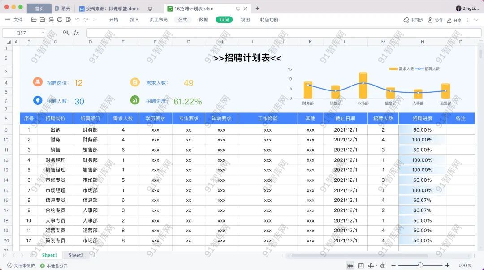Image resolution: width=484 pixels, height=270 pixels.
Task: Open the 数据 ribbon tab
Action: pos(203,20)
